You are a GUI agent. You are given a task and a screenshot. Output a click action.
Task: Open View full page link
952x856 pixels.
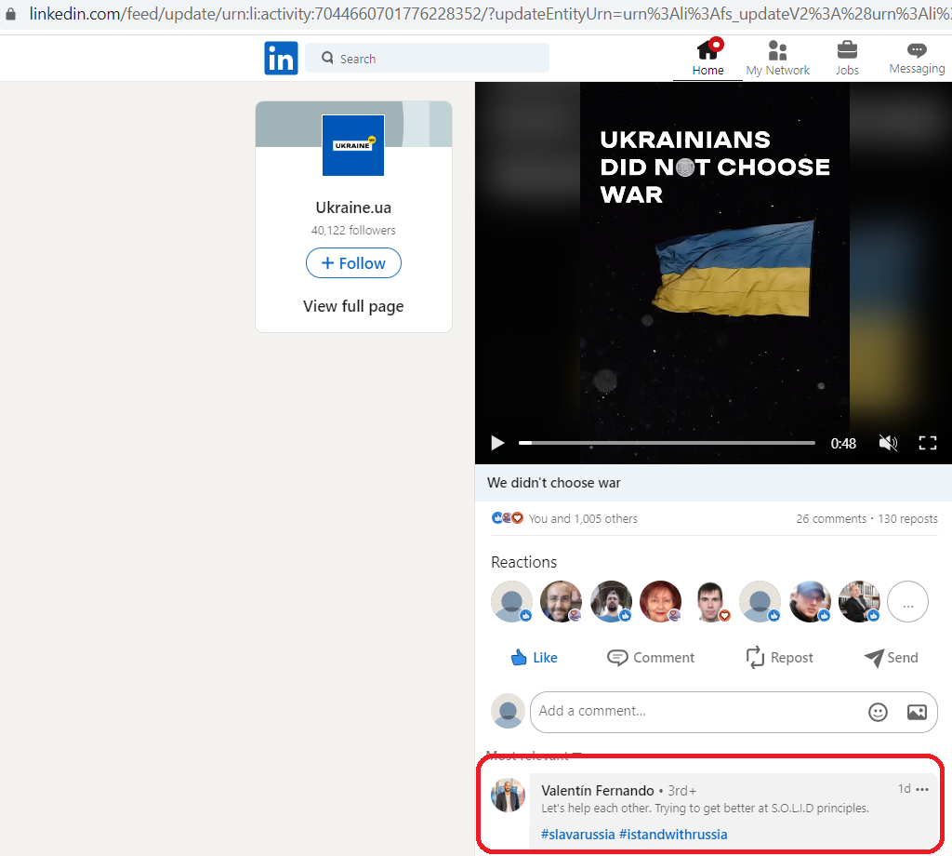coord(353,306)
